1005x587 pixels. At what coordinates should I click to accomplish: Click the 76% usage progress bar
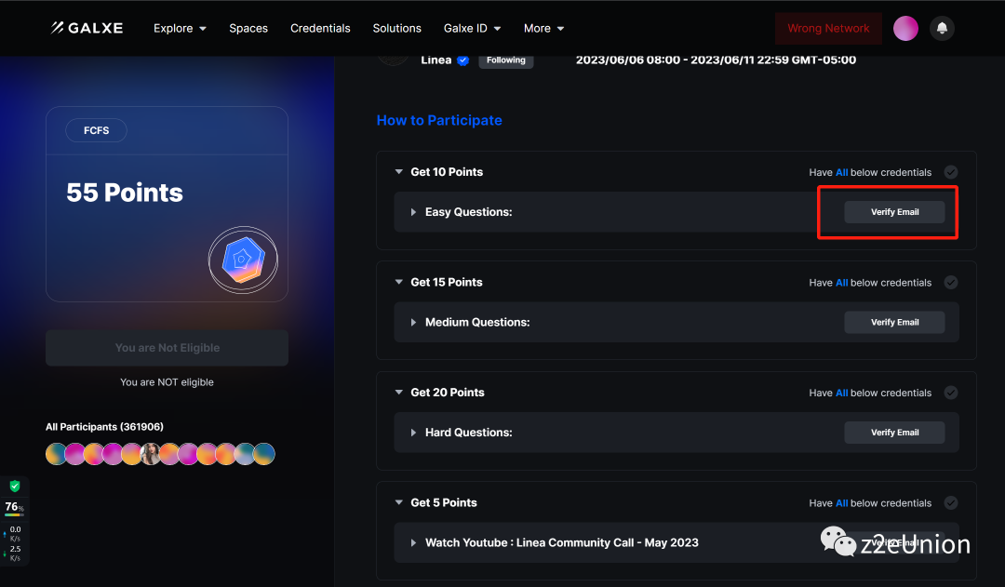pos(13,514)
